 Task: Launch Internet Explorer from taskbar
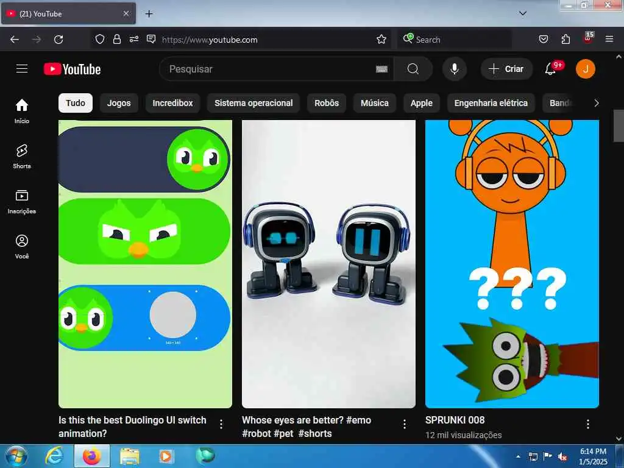coord(54,456)
